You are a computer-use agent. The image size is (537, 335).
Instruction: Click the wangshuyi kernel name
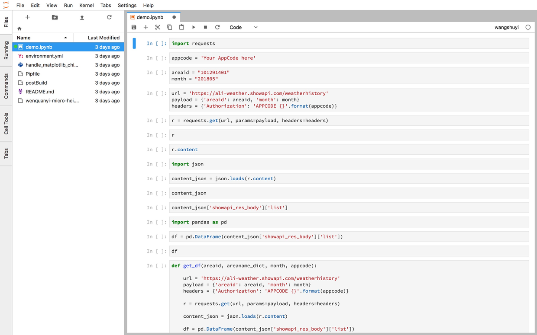[506, 27]
